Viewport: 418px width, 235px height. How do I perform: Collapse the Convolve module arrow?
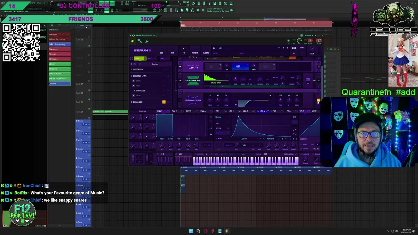click(180, 81)
